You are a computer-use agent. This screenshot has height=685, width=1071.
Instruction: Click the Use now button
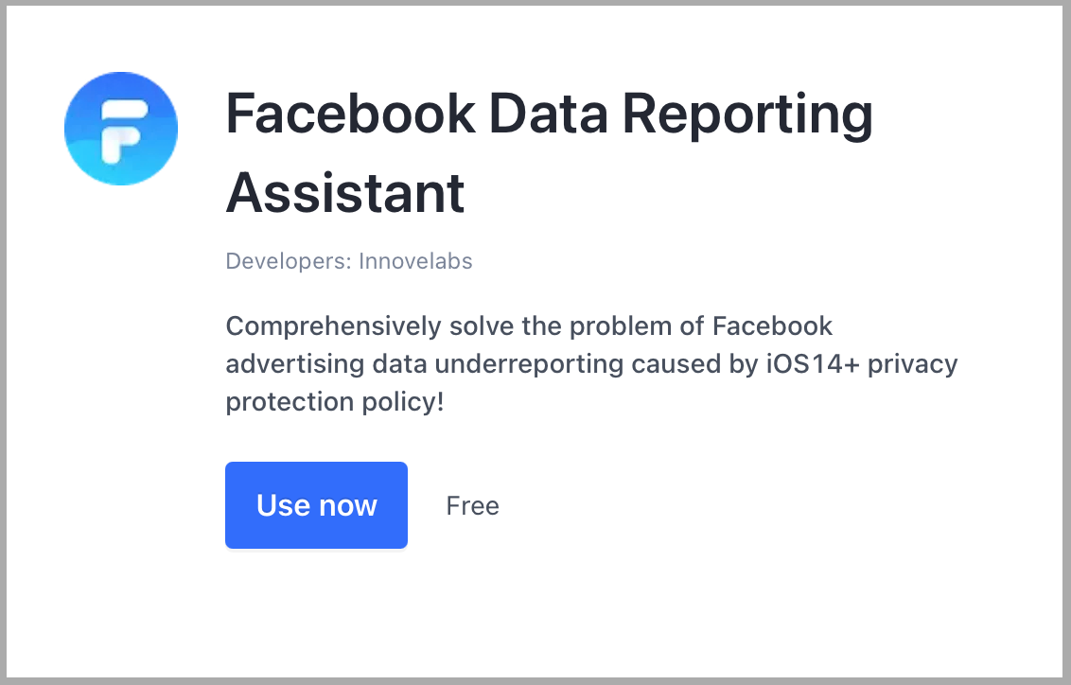316,505
